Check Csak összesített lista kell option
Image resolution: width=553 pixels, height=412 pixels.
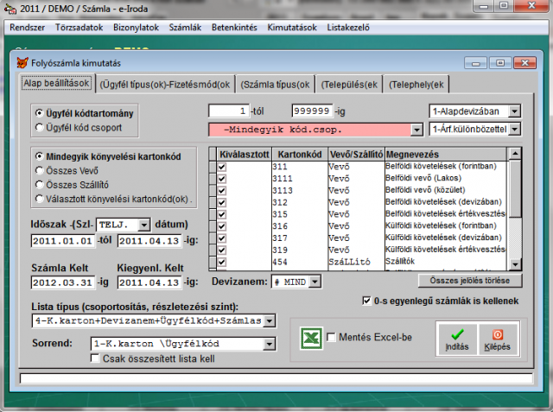click(95, 358)
